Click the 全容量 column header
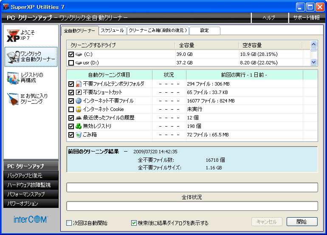 [207, 45]
